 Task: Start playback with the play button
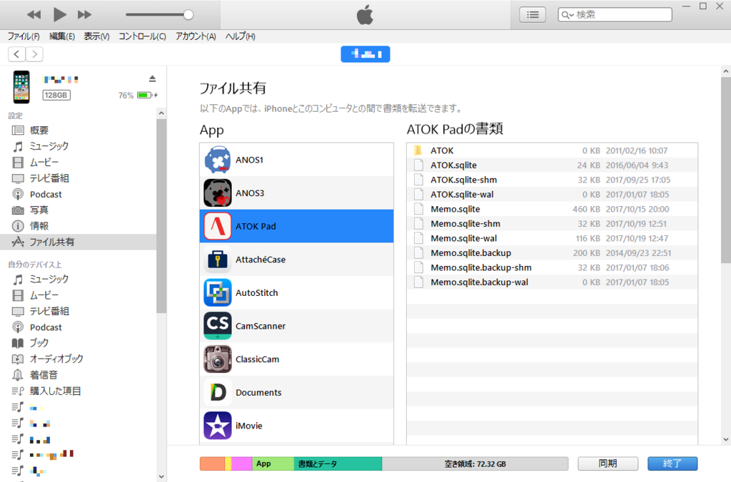click(x=60, y=15)
